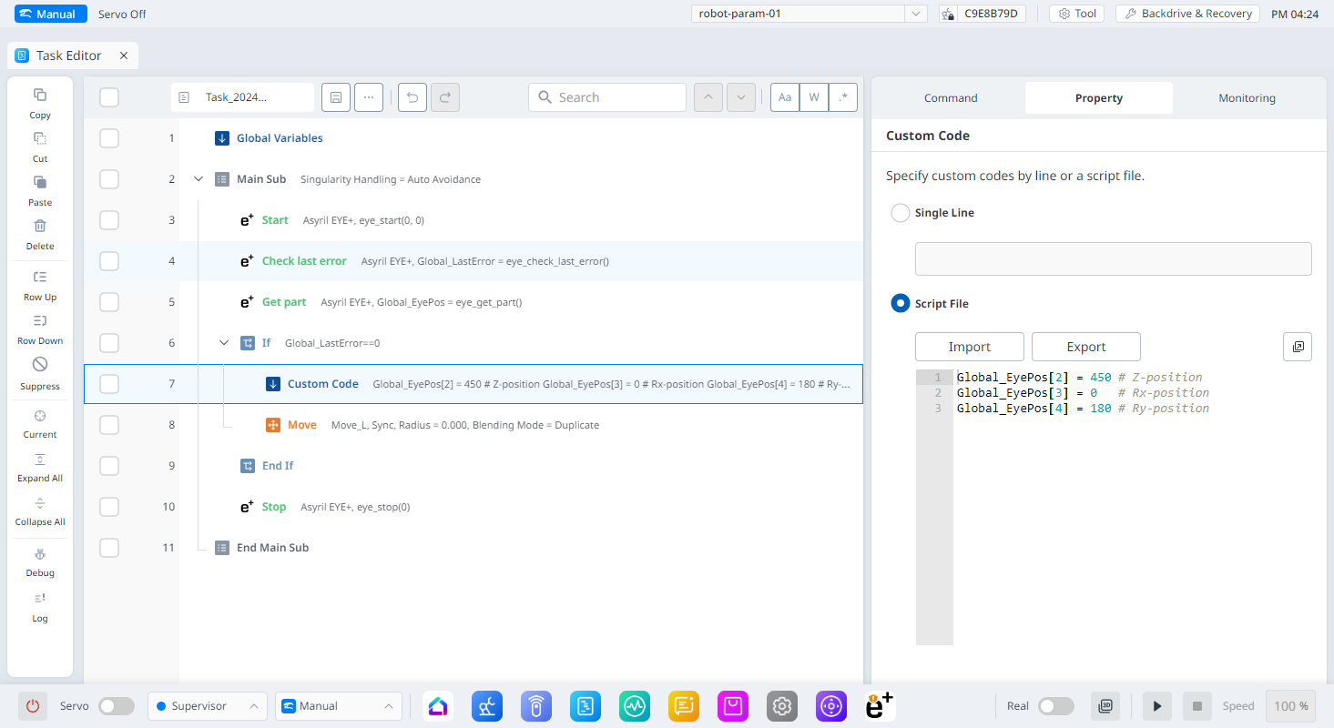Tick the select-all checkbox in header

(x=109, y=97)
